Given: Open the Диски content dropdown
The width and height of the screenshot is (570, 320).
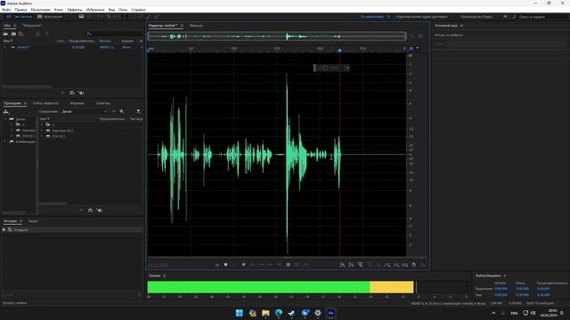Looking at the screenshot, I should click(x=85, y=112).
